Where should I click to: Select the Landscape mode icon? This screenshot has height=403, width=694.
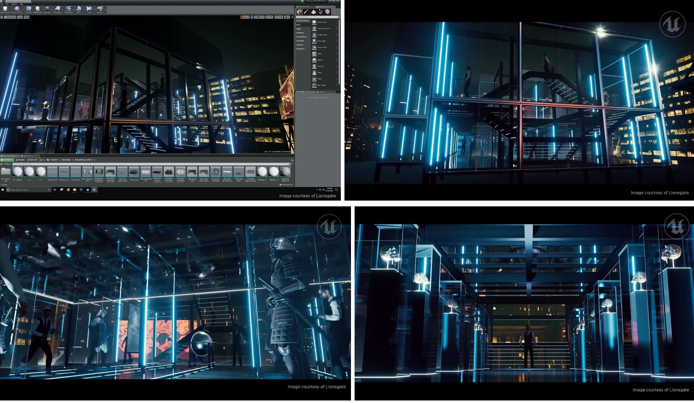(x=313, y=12)
